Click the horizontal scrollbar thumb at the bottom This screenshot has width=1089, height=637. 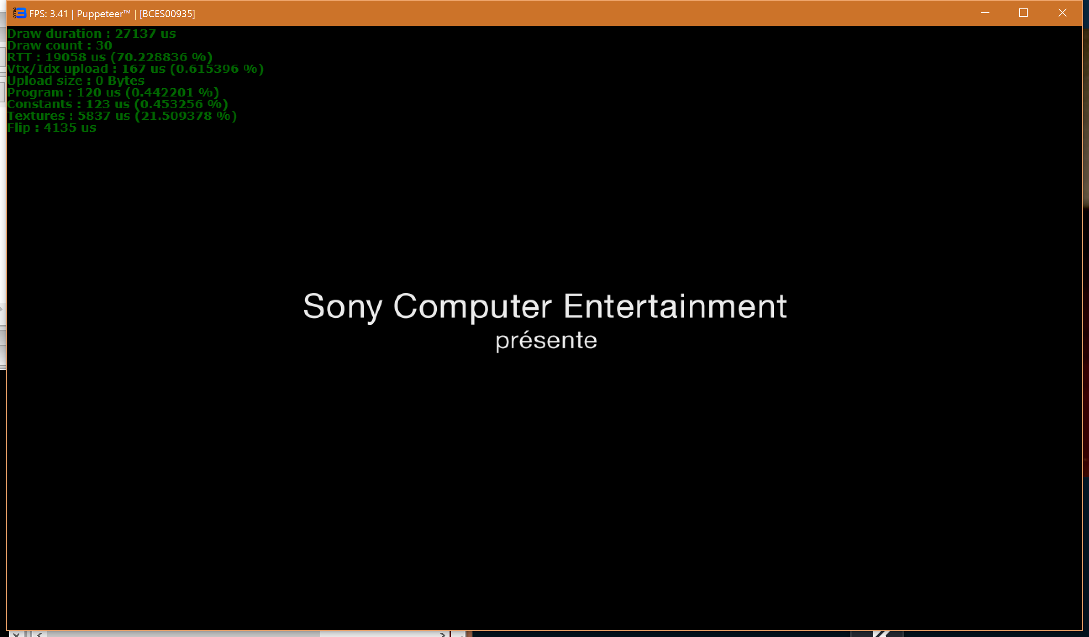pyautogui.click(x=184, y=634)
